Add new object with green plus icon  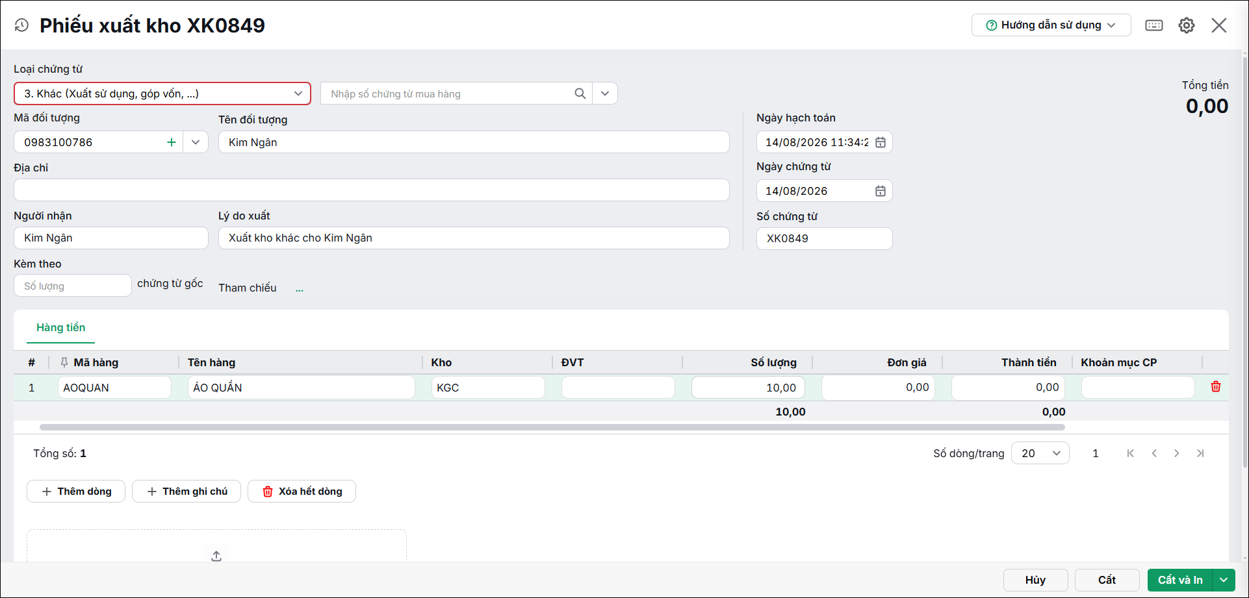click(x=172, y=142)
